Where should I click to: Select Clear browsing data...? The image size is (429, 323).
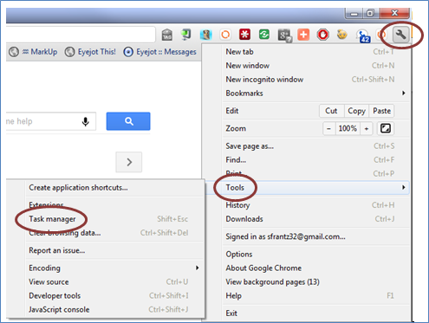tap(114, 233)
